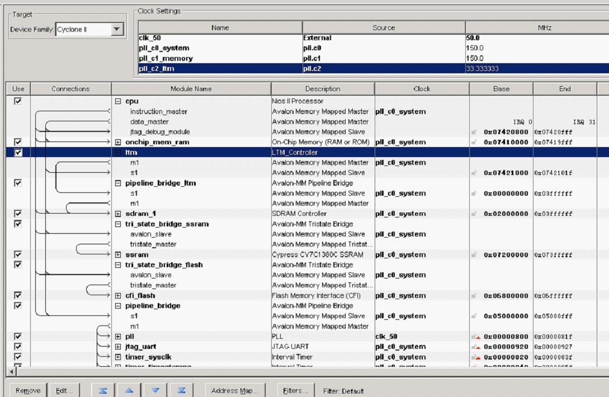Uncheck the cfi_flash Use checkbox
Image resolution: width=609 pixels, height=397 pixels.
pyautogui.click(x=18, y=295)
